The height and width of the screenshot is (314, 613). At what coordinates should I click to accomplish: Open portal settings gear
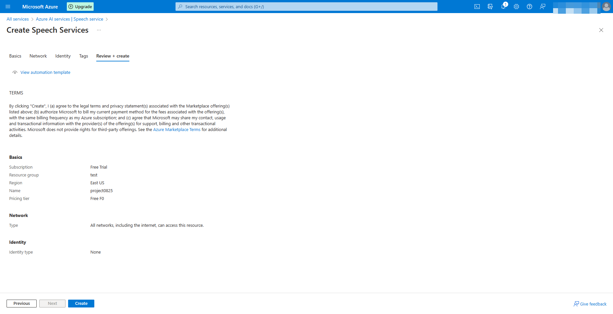tap(516, 7)
